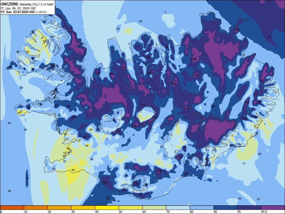Image resolution: width=285 pixels, height=214 pixels.
Task: Select the dark blue 90–95 legend swatch
Action: click(x=225, y=208)
